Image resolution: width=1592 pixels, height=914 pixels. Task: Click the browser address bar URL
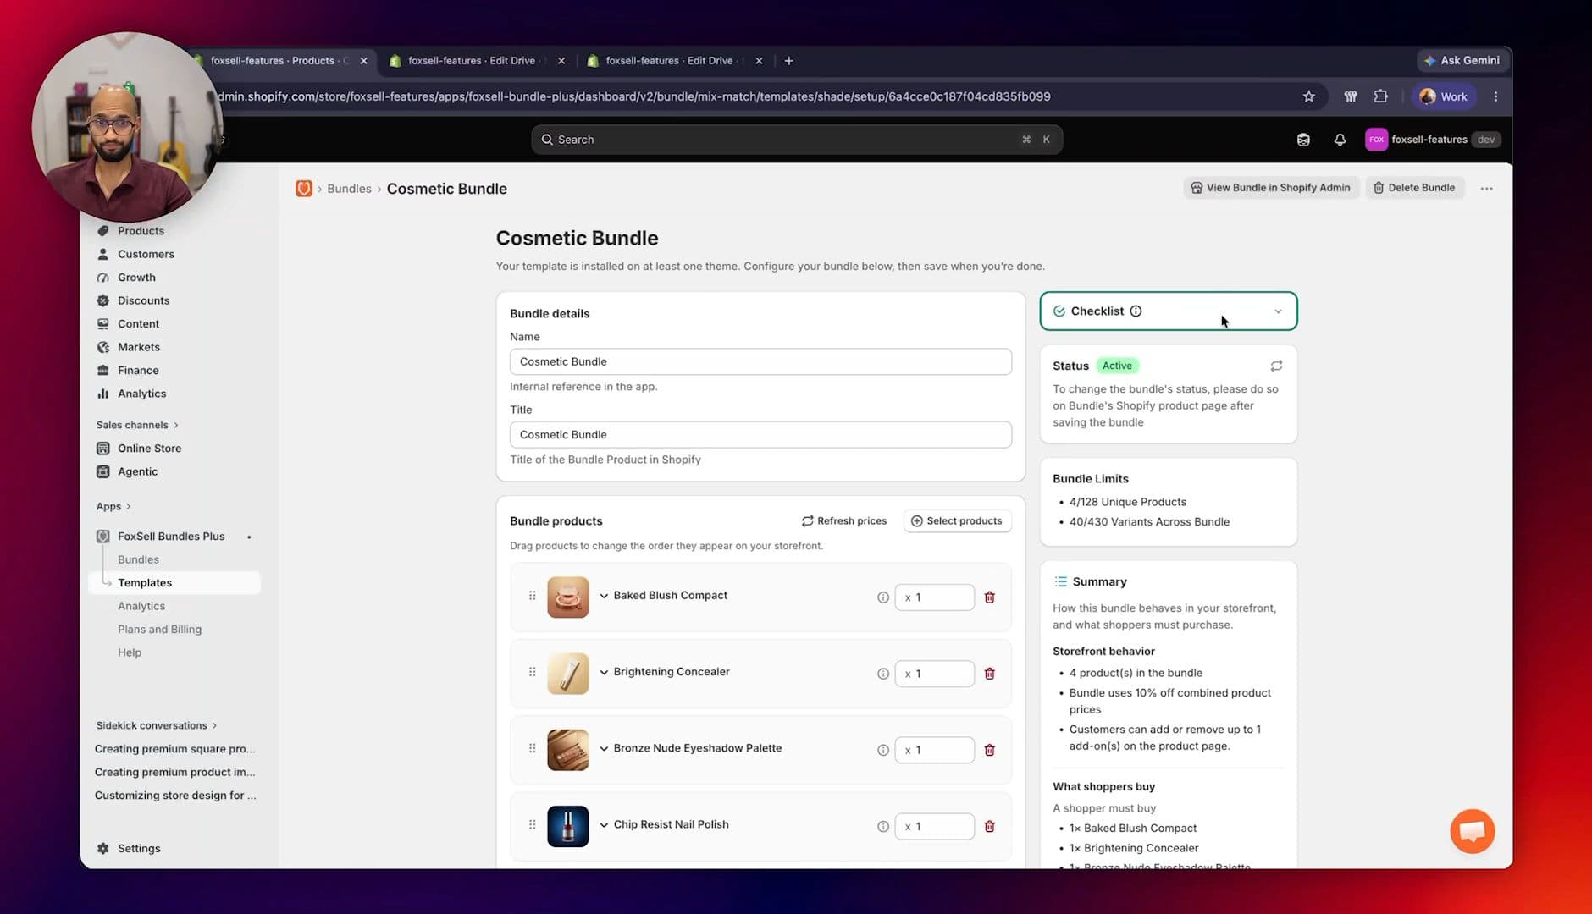pyautogui.click(x=633, y=96)
